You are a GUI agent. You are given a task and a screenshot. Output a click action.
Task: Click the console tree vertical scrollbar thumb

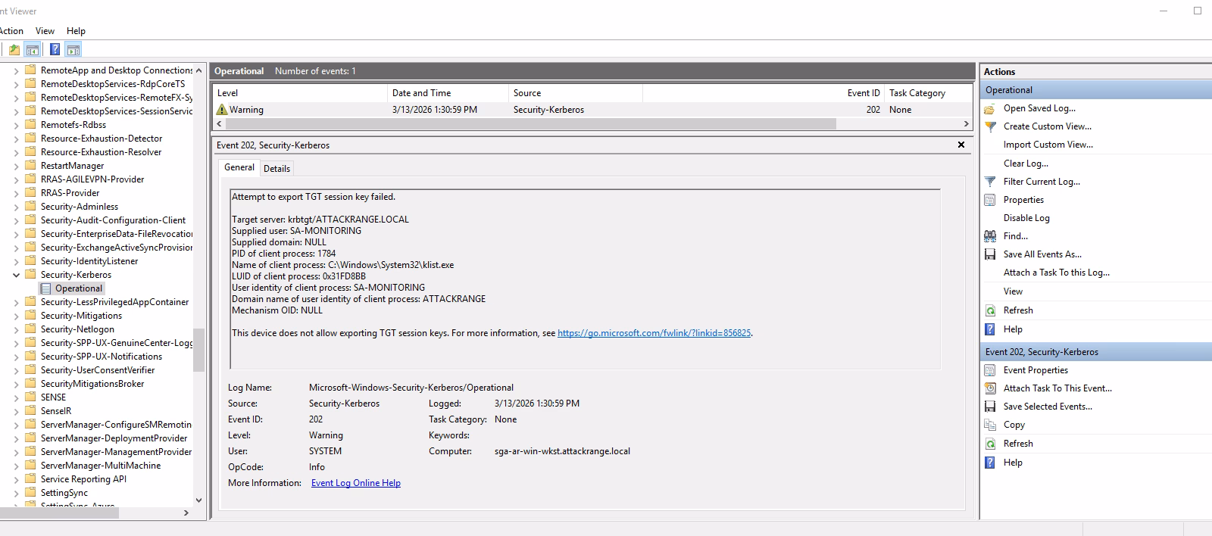click(198, 350)
